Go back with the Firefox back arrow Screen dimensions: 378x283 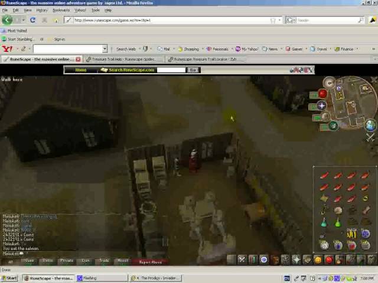coord(7,20)
